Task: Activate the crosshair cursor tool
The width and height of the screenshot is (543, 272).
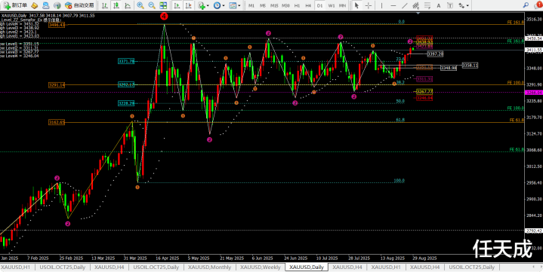Action: pyautogui.click(x=369, y=5)
